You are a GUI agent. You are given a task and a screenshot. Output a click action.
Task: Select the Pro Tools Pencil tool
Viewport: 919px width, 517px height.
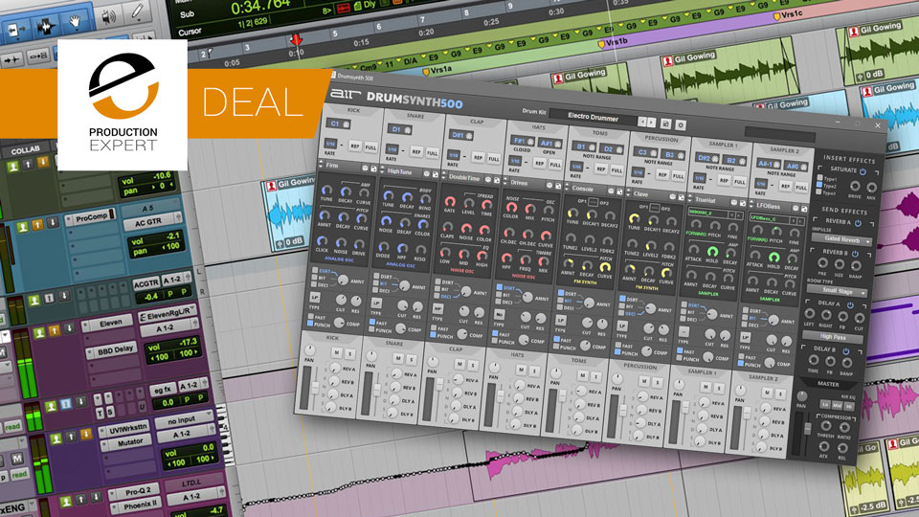click(x=138, y=11)
